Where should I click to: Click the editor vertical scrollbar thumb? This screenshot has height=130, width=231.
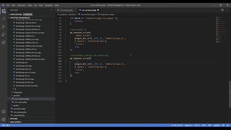[x=230, y=94]
